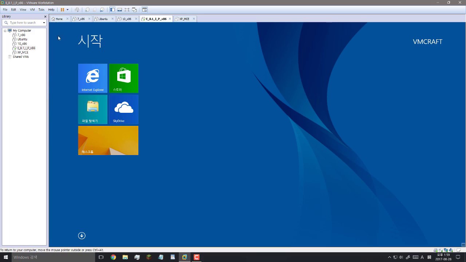This screenshot has width=466, height=262.
Task: Click the library search field
Action: tap(25, 23)
